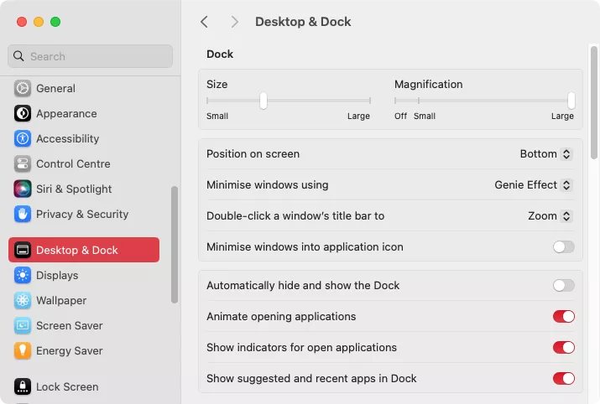Screen dimensions: 600x404
Task: Select Screen Saver in the sidebar
Action: pos(69,325)
